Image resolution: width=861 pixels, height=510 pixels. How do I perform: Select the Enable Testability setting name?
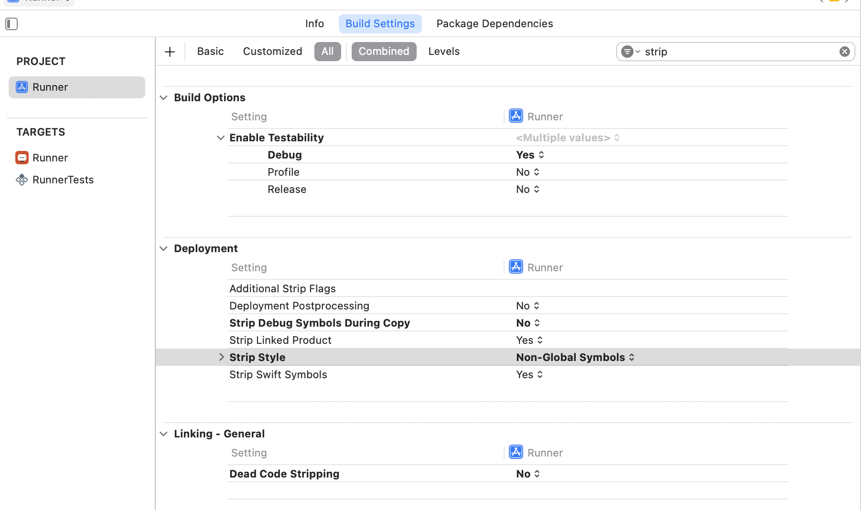[x=276, y=138]
